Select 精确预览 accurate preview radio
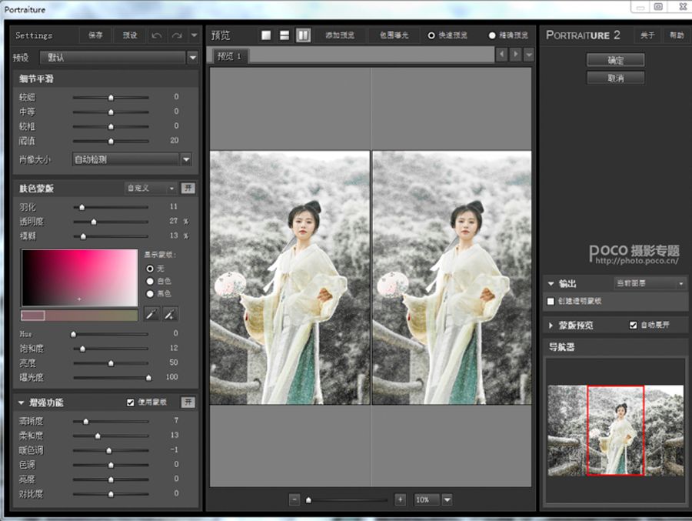This screenshot has height=521, width=692. (492, 35)
